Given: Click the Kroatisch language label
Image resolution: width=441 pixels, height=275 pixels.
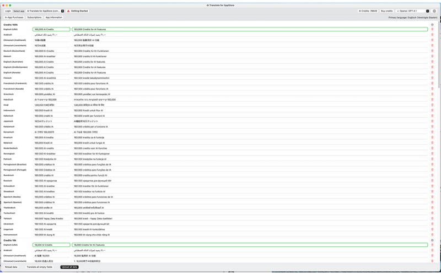Looking at the screenshot, I should pos(8,137).
